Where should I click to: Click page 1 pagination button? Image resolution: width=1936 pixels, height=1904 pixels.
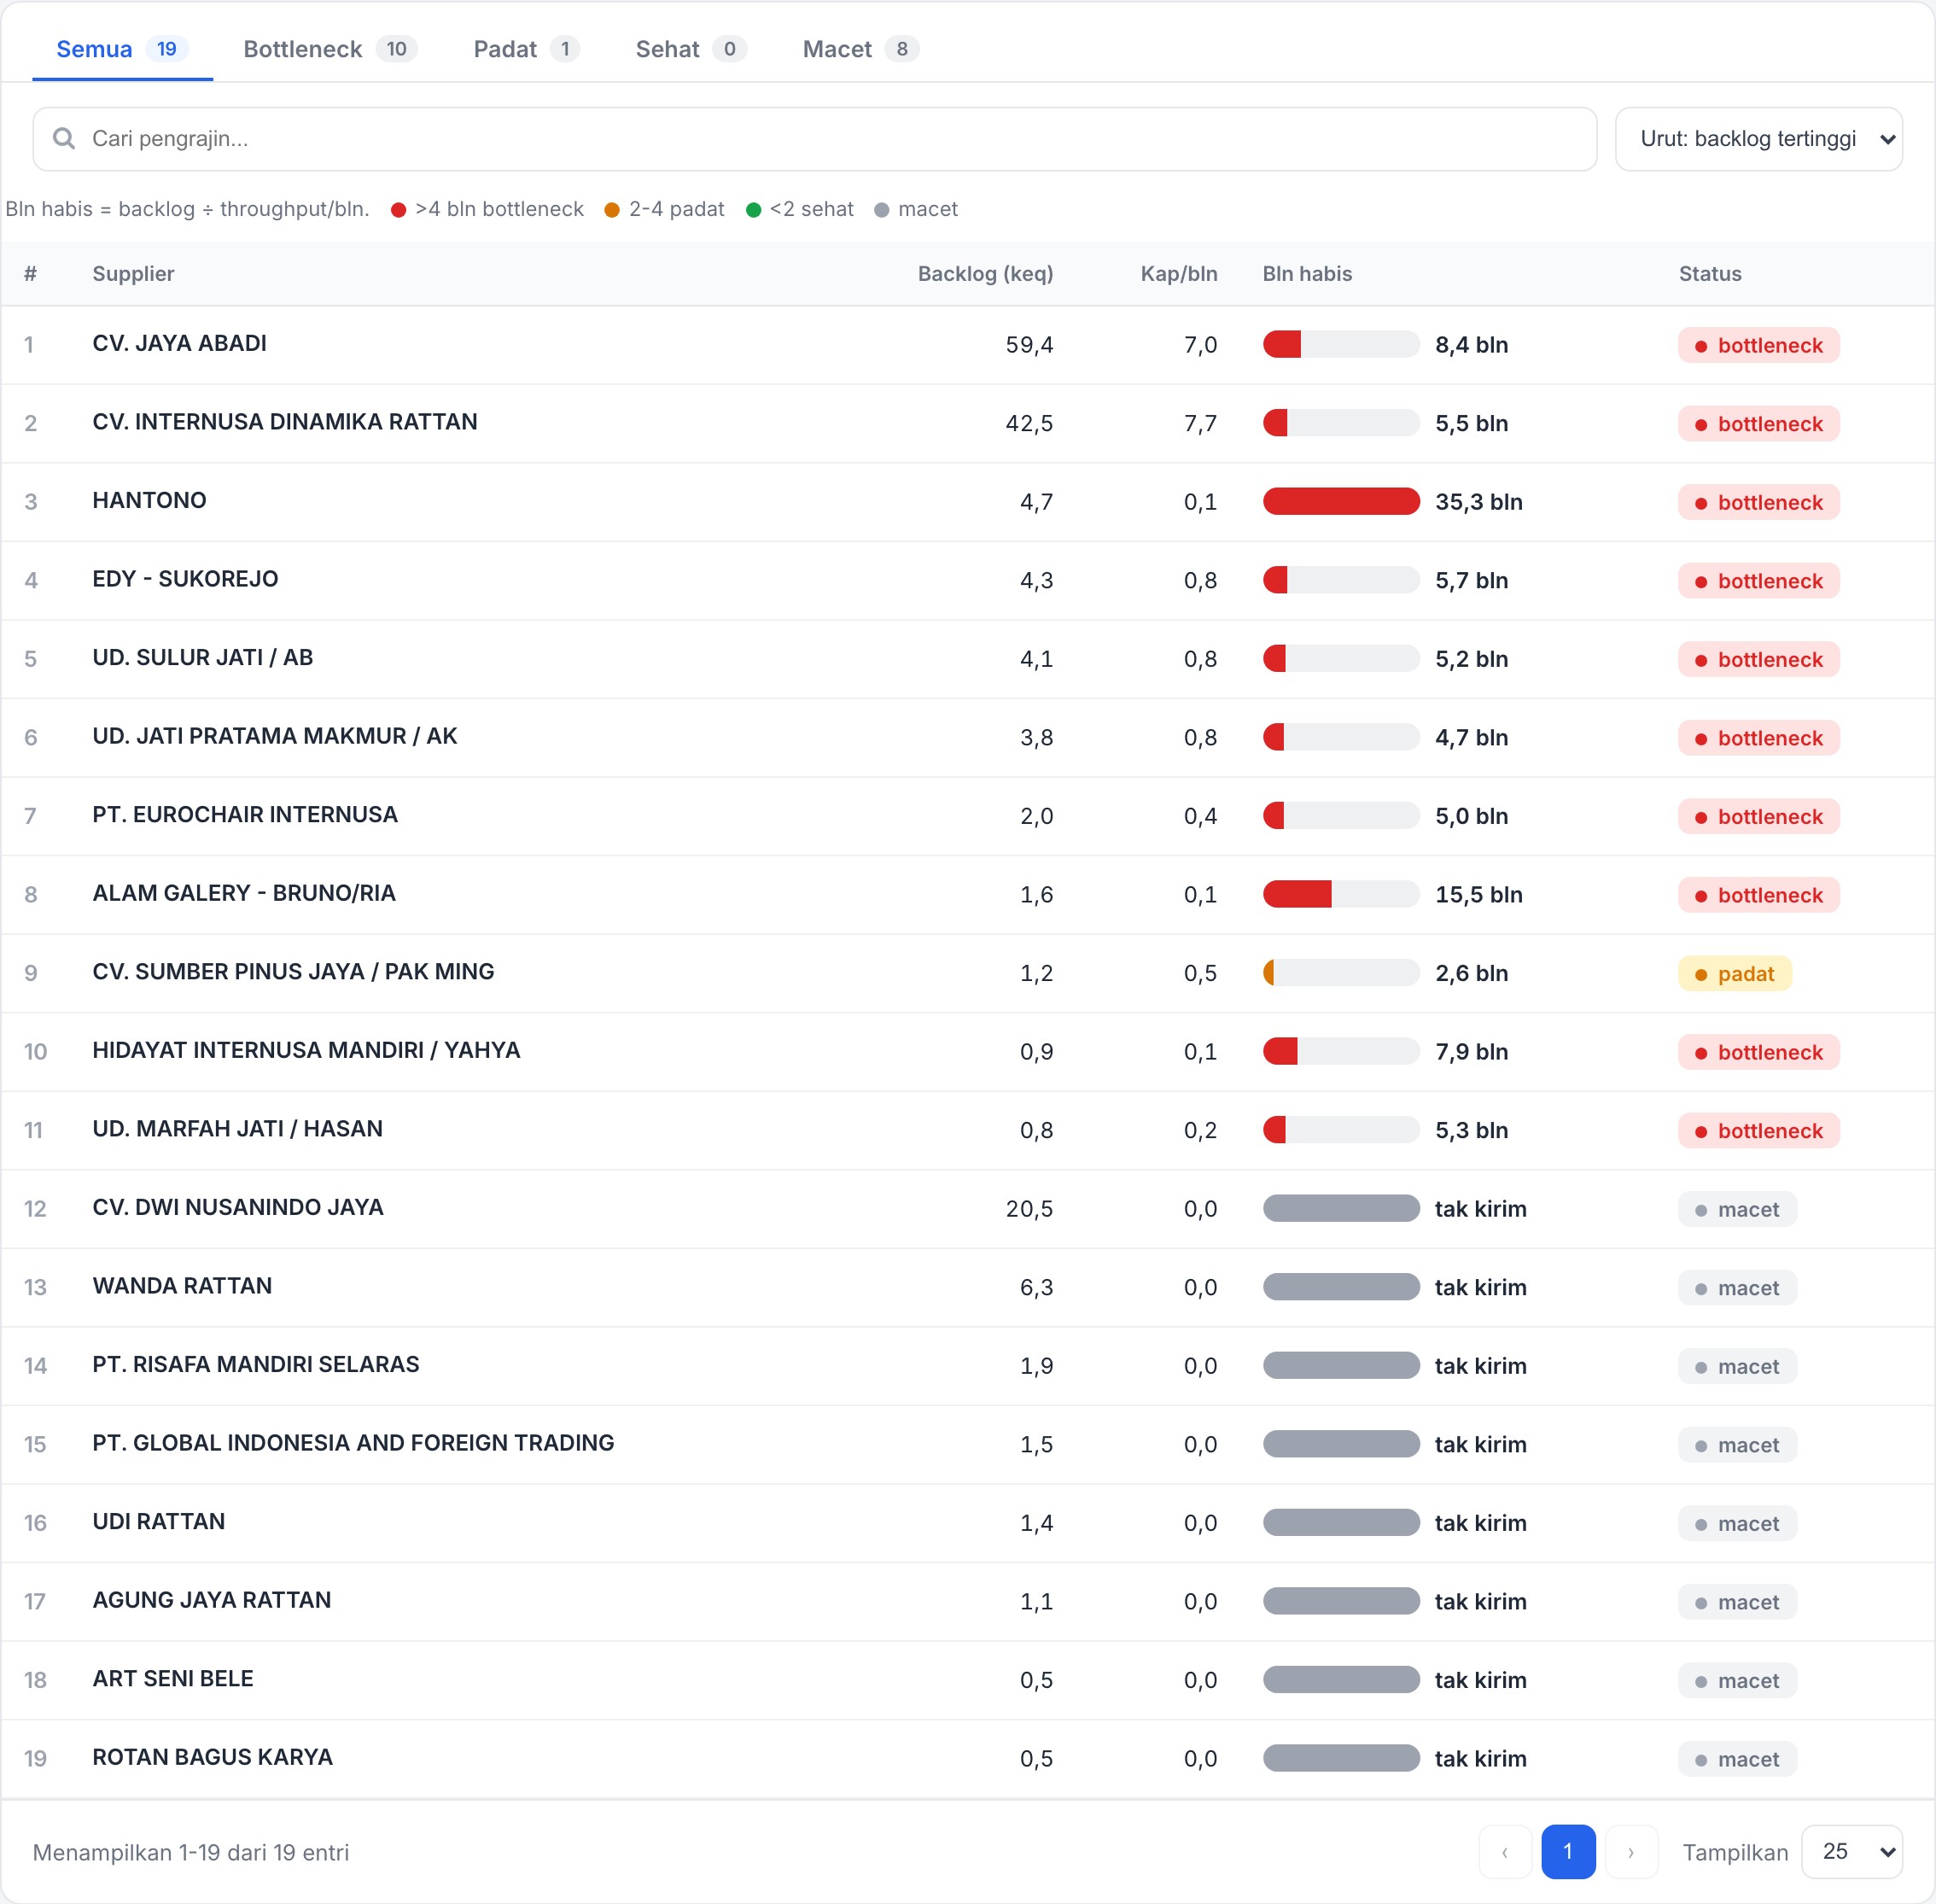click(1568, 1852)
